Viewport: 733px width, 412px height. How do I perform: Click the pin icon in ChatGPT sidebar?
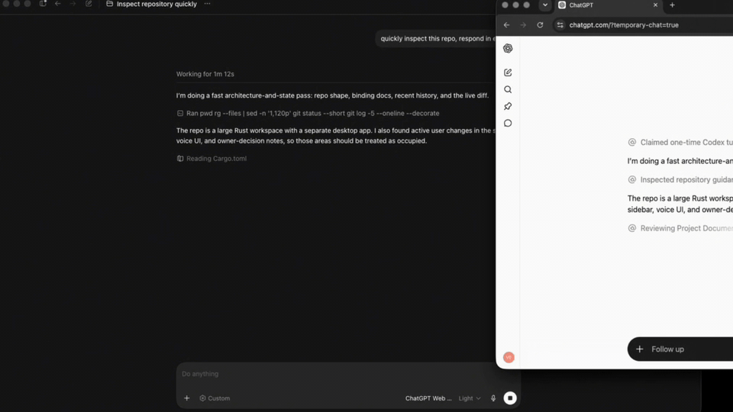point(508,106)
